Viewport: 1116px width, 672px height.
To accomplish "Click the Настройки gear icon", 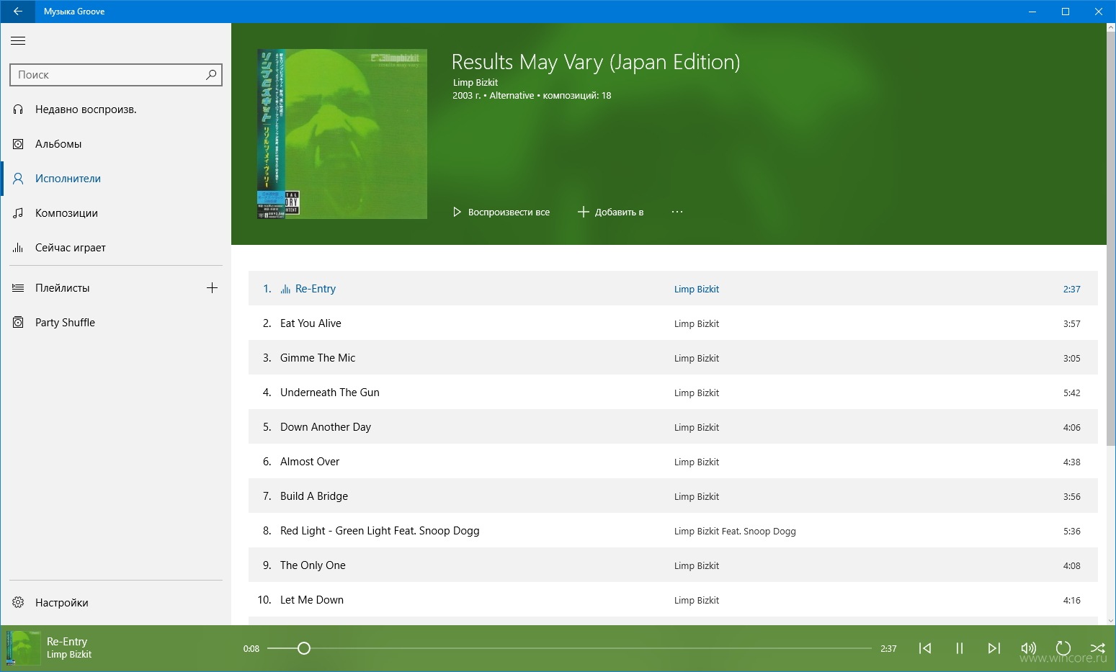I will pyautogui.click(x=19, y=603).
